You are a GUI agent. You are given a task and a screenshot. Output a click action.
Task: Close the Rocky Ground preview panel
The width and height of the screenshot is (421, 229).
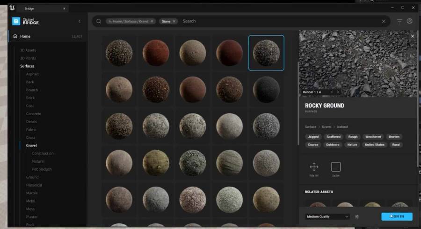click(413, 36)
